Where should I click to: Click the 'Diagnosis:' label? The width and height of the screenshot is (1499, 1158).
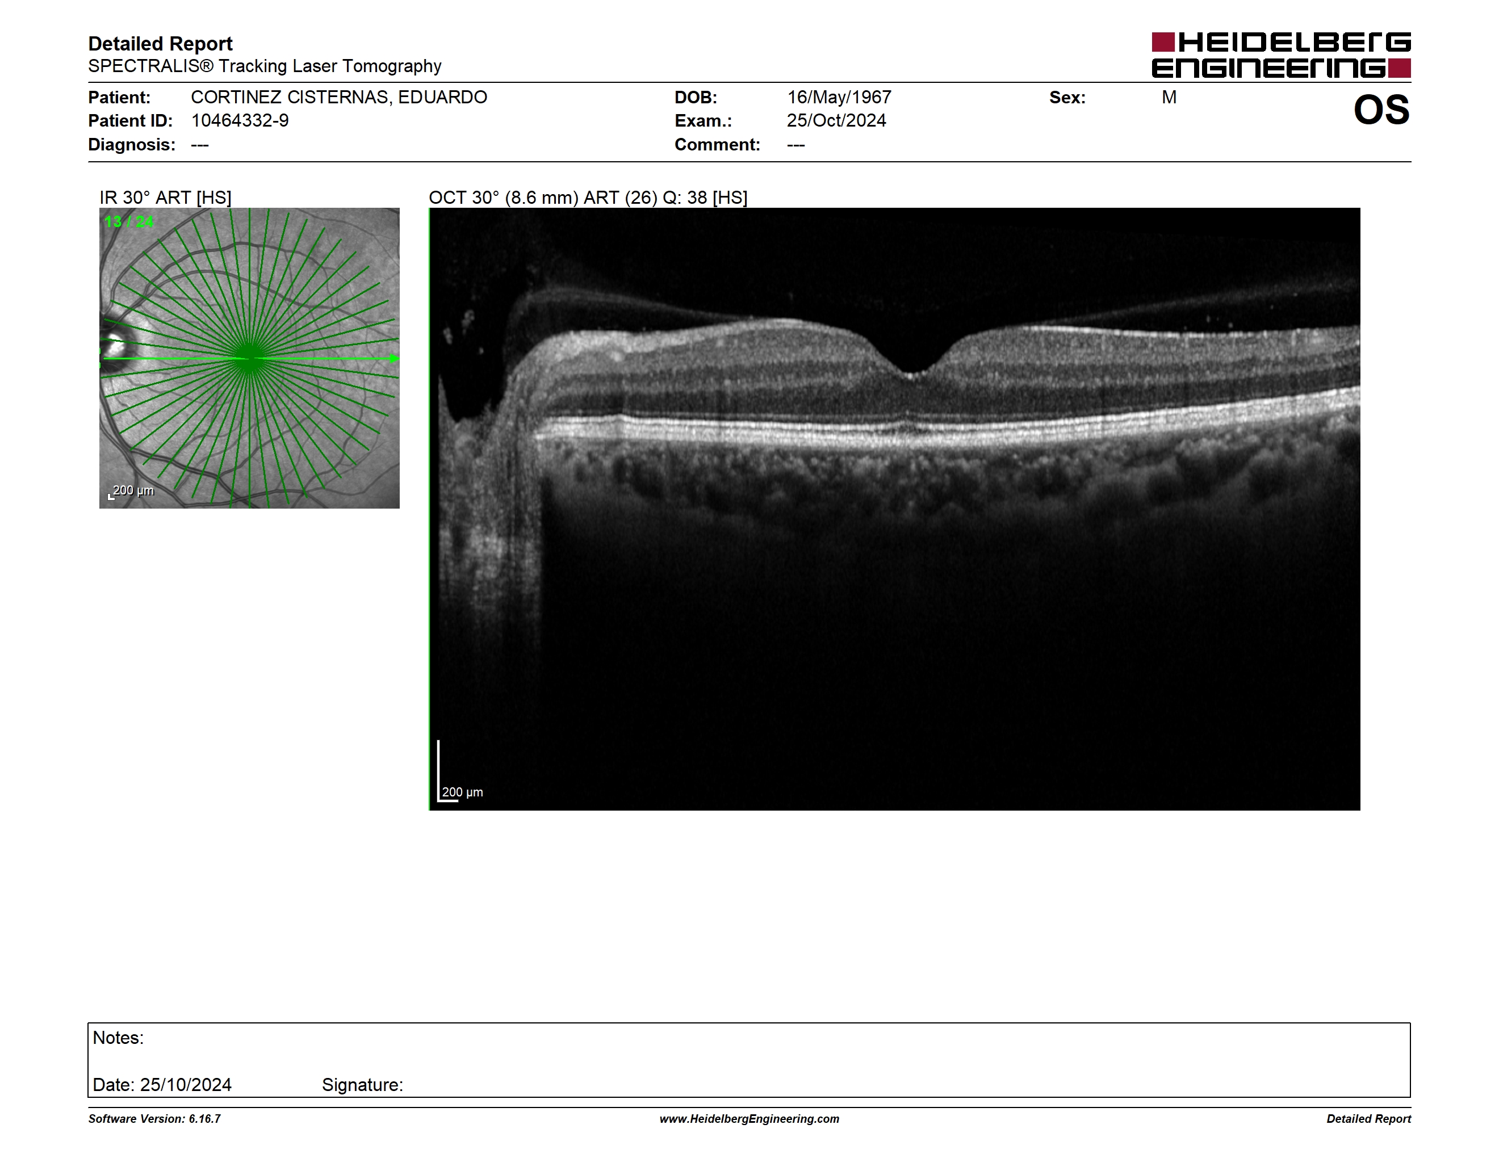point(132,145)
